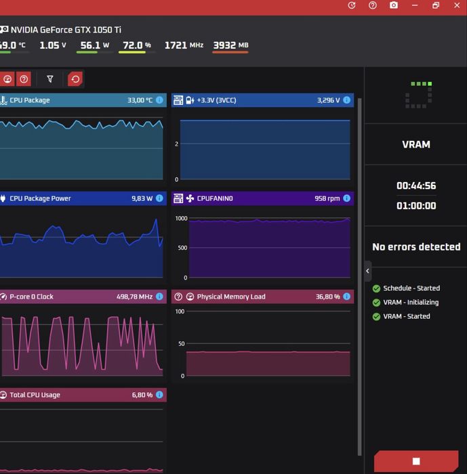Click the No errors detected status
Image resolution: width=467 pixels, height=474 pixels.
pos(416,247)
